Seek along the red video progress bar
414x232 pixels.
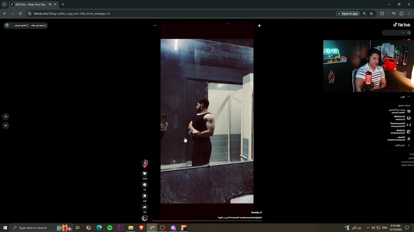tap(207, 221)
